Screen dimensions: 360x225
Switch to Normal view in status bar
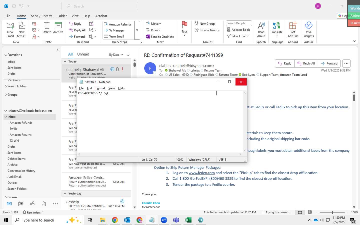point(300,212)
